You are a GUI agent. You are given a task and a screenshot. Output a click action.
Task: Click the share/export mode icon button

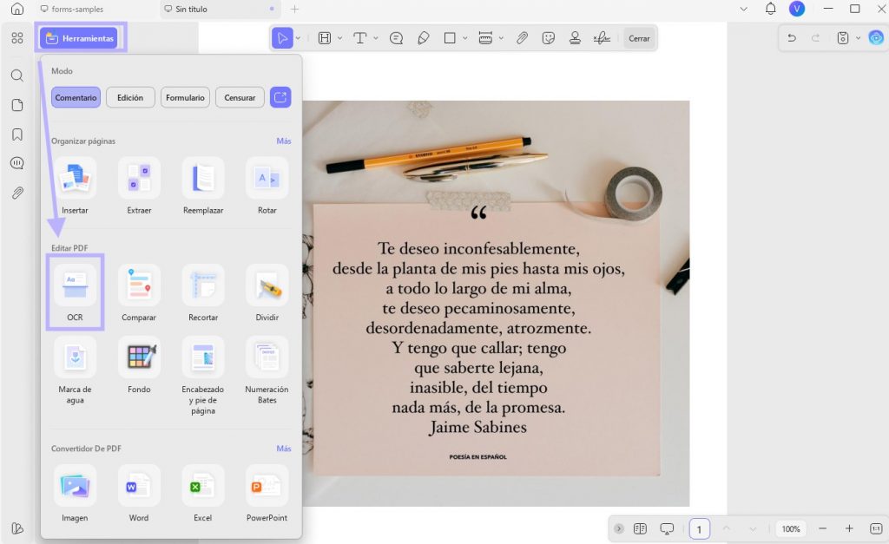click(280, 97)
